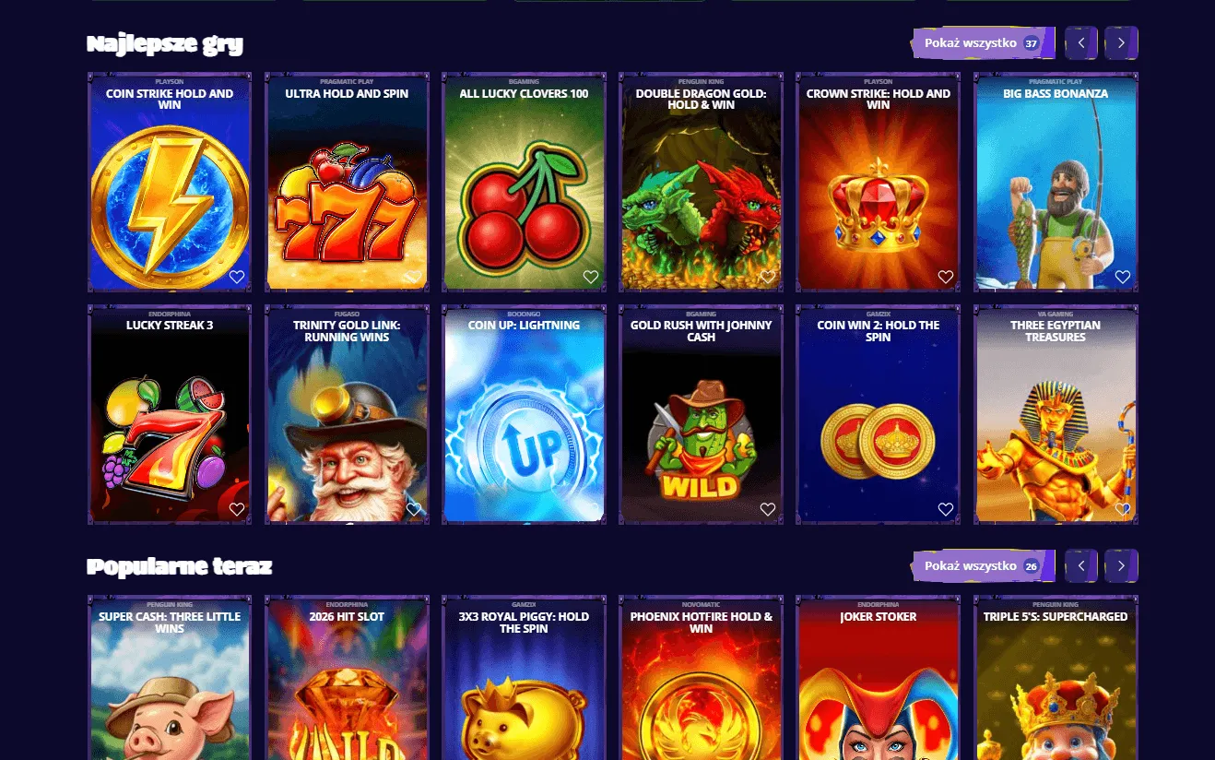
Task: Mark Gold Rush with Johnny Cash favorite
Action: pyautogui.click(x=768, y=509)
